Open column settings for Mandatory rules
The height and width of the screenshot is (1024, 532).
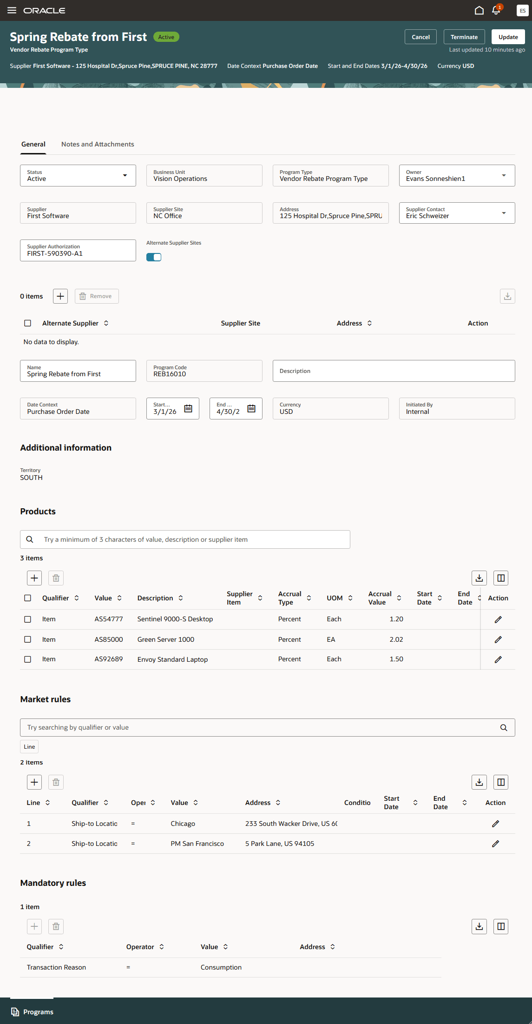pos(501,926)
